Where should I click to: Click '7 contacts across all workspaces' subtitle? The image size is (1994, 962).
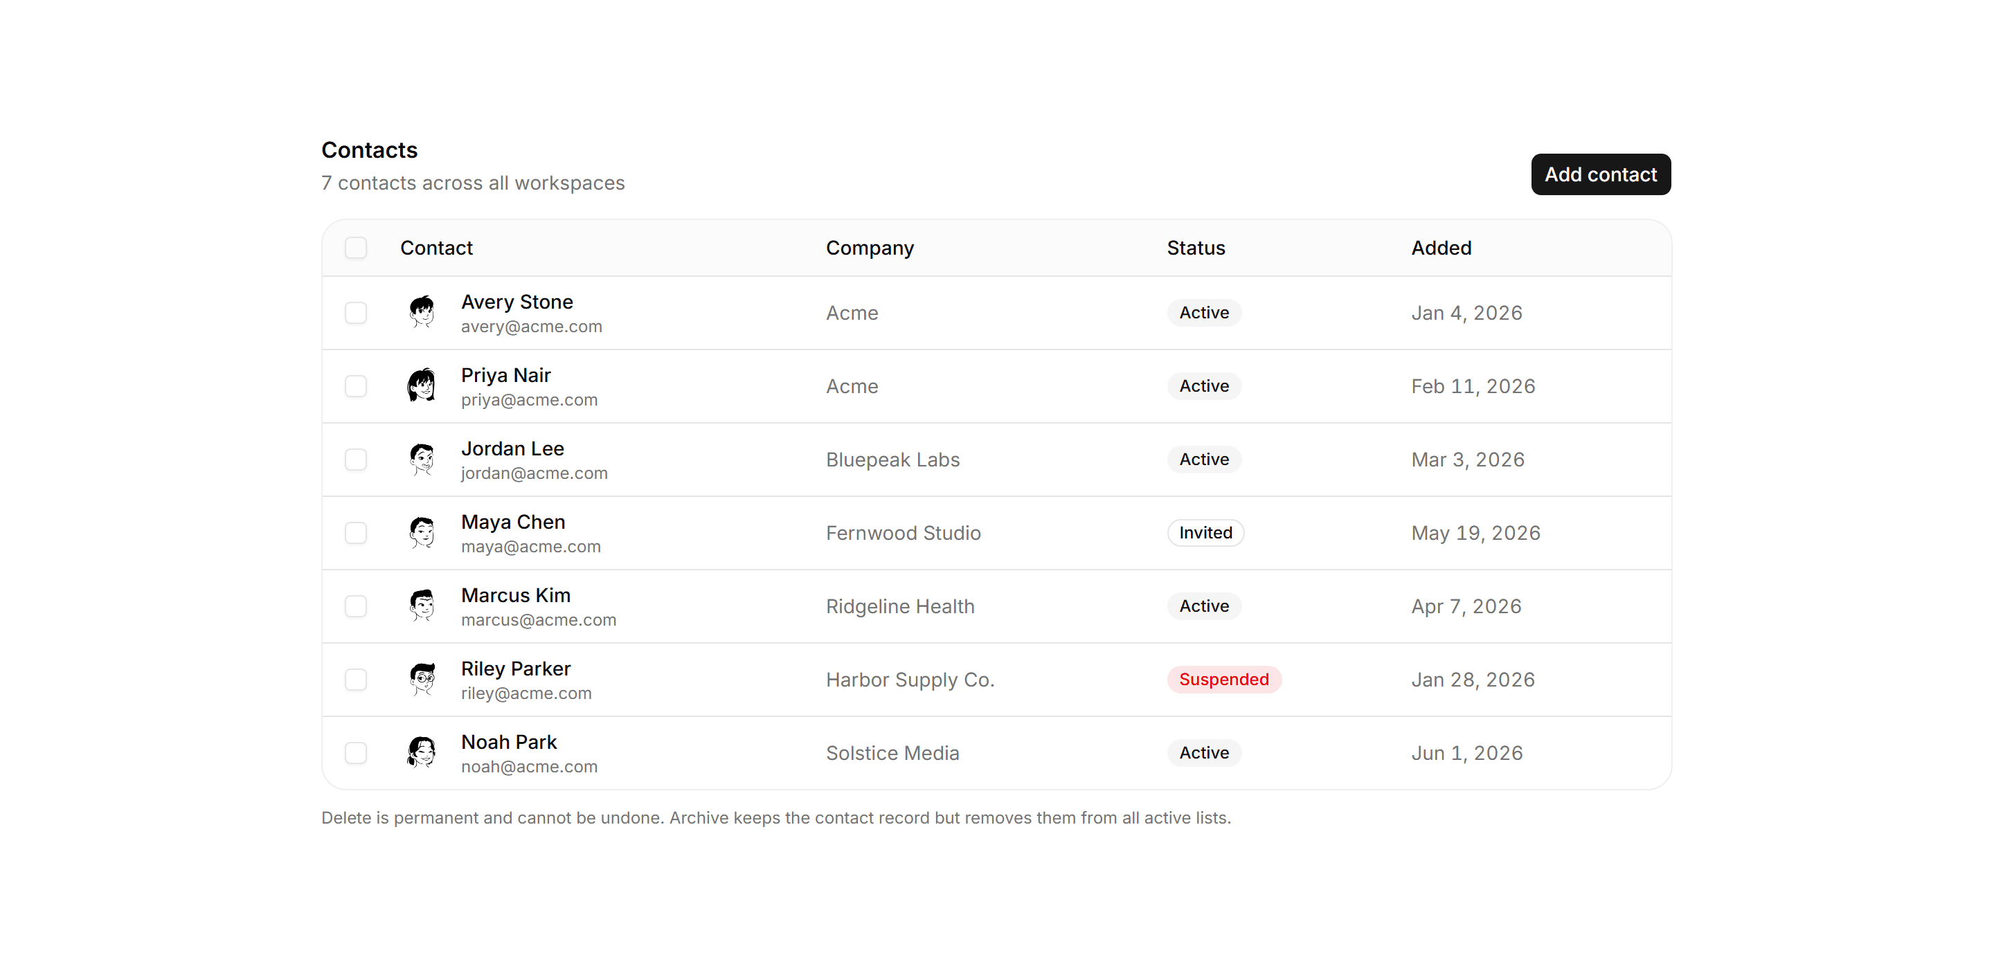point(473,183)
